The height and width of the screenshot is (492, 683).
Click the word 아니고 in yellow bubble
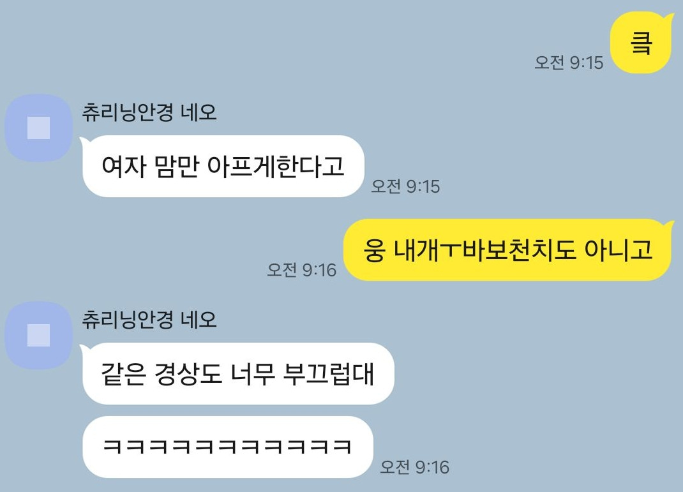click(619, 250)
